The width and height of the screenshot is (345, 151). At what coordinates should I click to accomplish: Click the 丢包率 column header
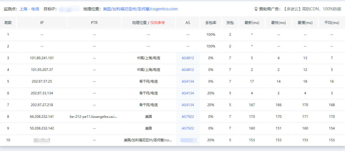click(x=211, y=23)
